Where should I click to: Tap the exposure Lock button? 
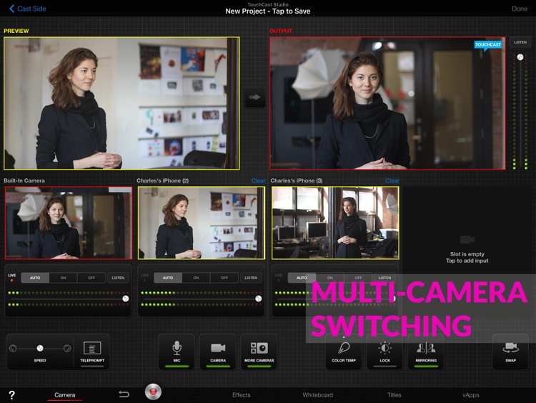pos(384,353)
